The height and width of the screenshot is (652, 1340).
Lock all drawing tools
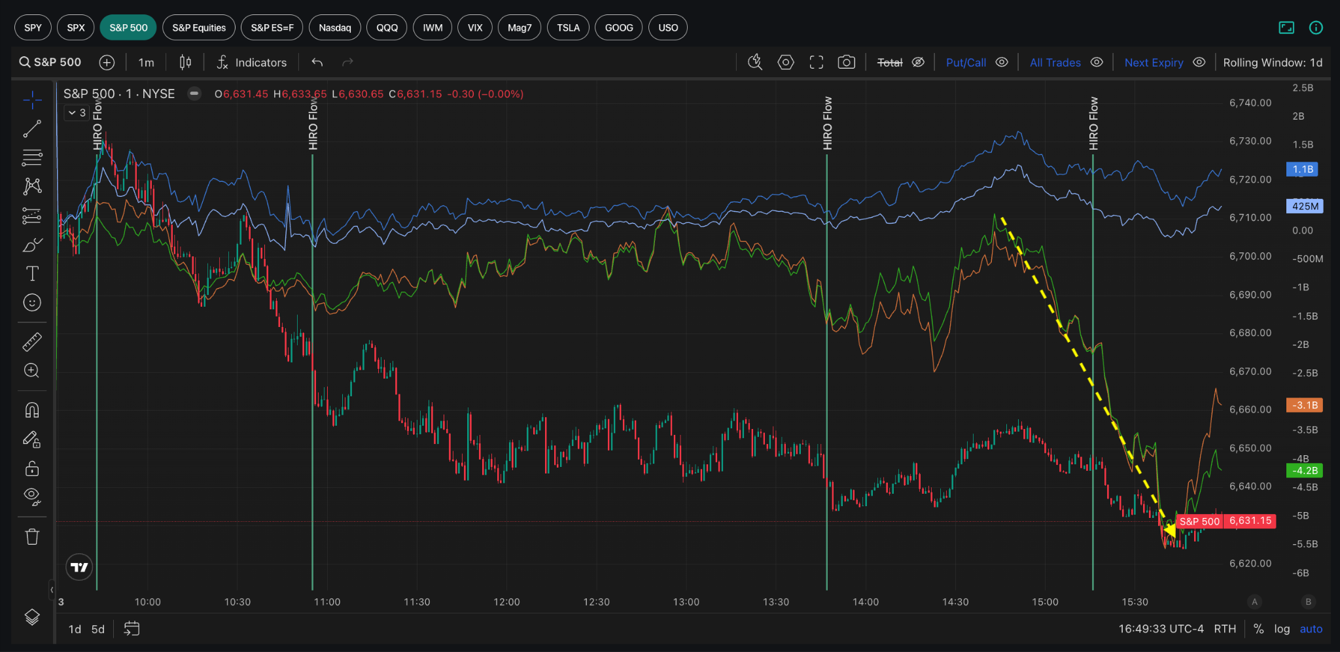coord(32,468)
